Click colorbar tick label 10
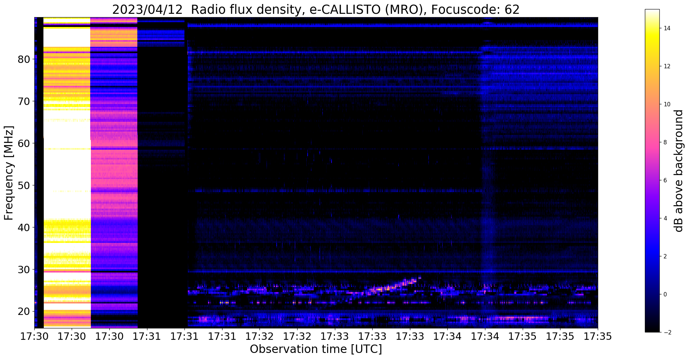Image resolution: width=689 pixels, height=359 pixels. [x=666, y=104]
